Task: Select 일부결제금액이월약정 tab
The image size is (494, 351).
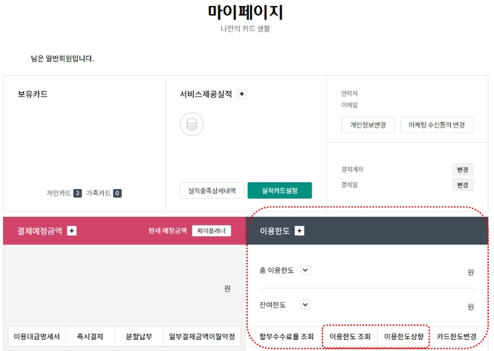Action: 202,336
